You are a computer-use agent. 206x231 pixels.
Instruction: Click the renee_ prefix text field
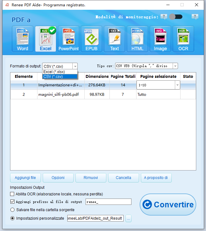point(108,202)
